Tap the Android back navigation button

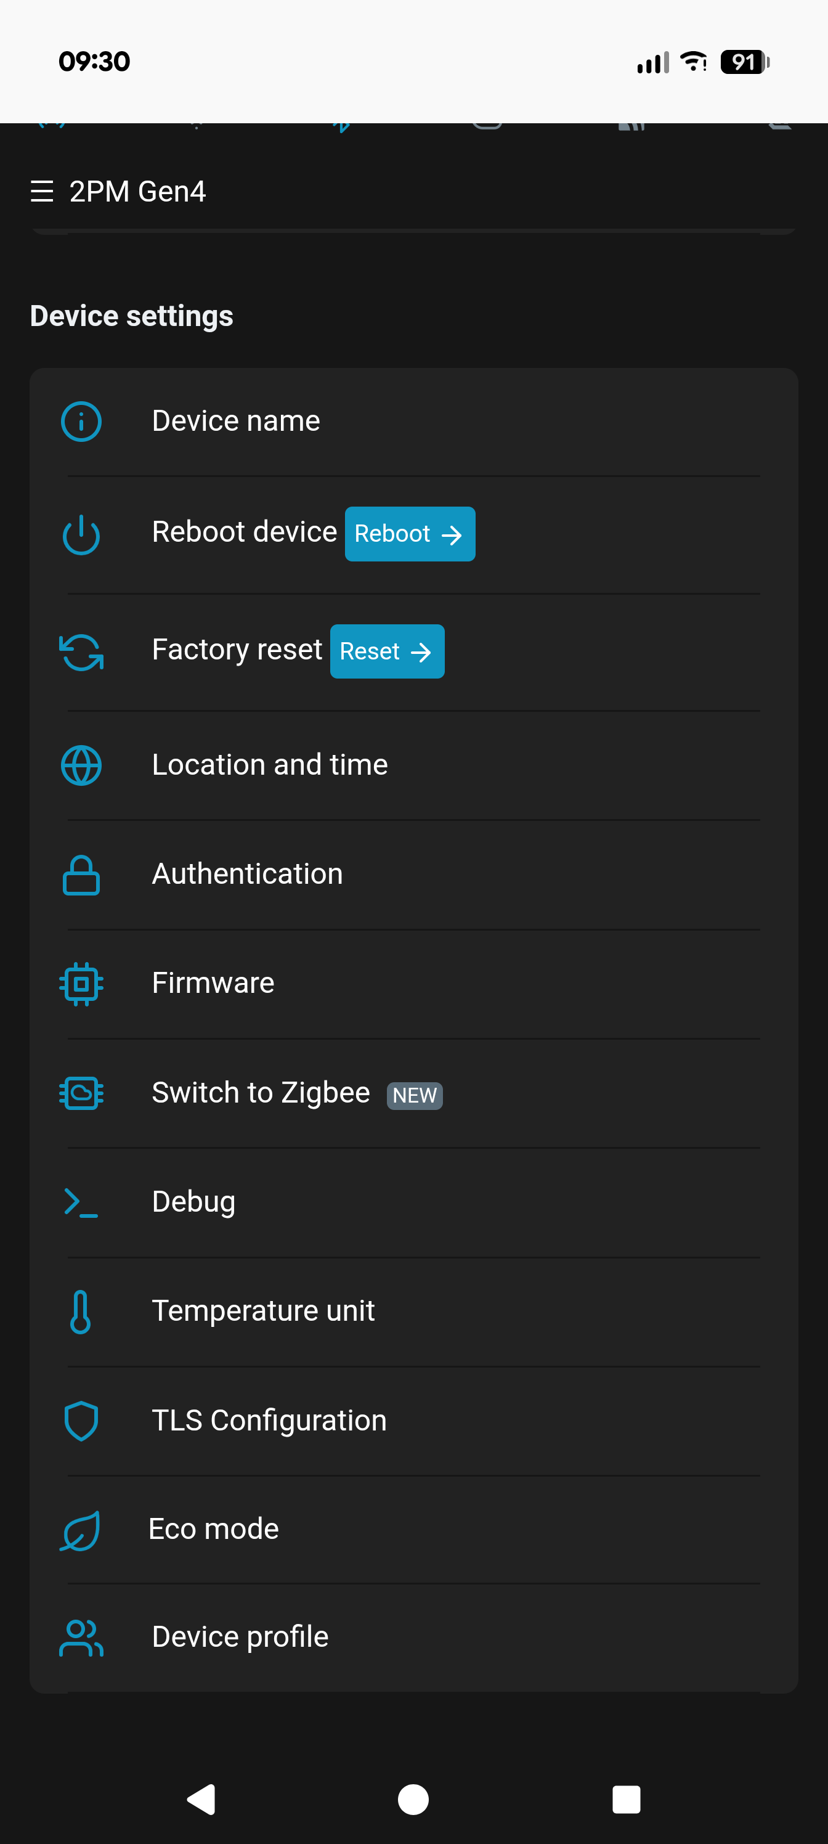202,1799
